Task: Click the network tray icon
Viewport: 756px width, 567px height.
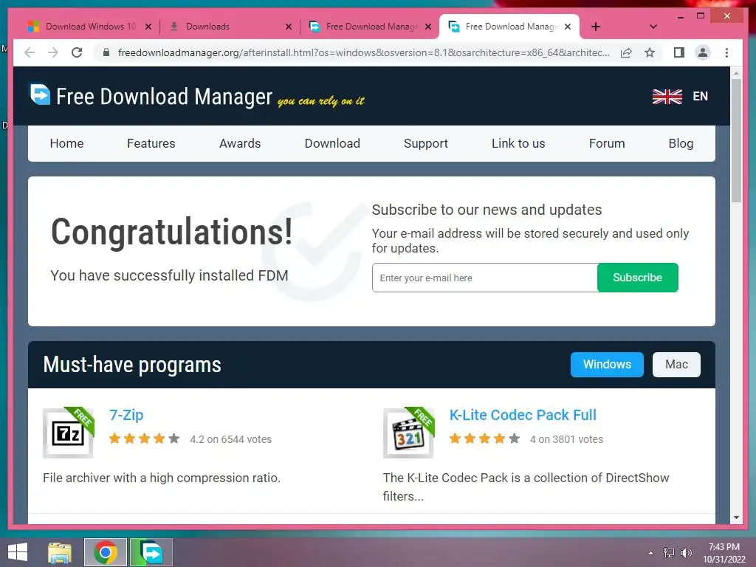Action: 669,553
